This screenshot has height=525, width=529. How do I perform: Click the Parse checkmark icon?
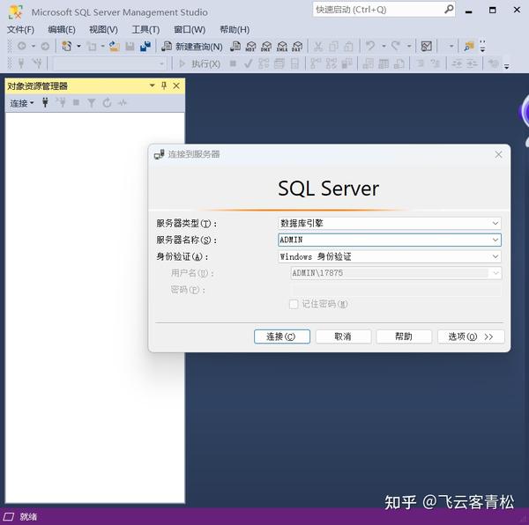click(248, 63)
